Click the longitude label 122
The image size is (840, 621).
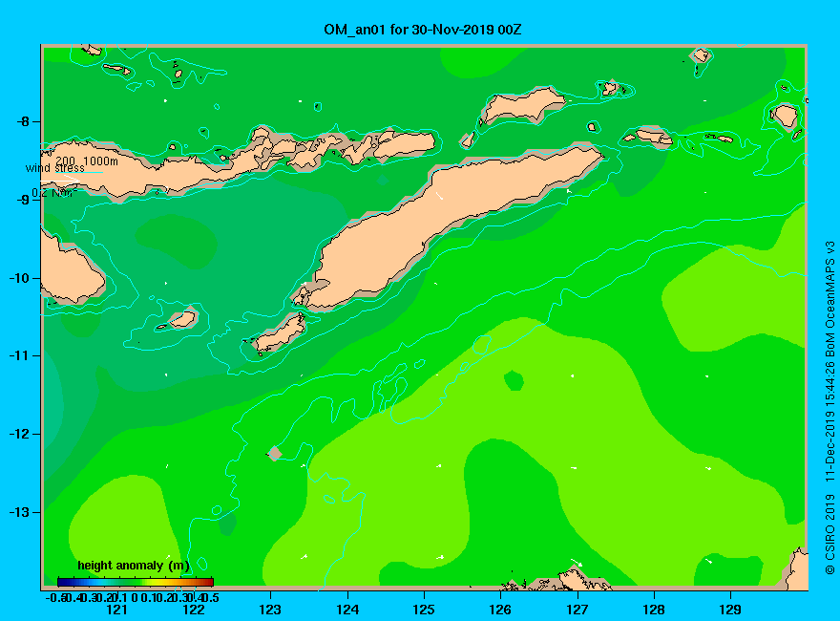tap(194, 610)
